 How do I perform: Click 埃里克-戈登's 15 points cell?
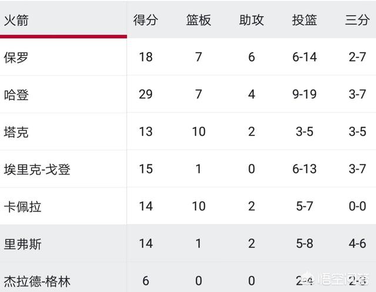[146, 169]
